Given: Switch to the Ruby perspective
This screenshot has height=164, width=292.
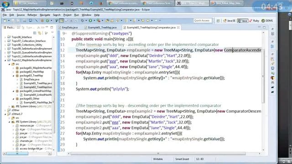Looking at the screenshot, I should coord(254,20).
